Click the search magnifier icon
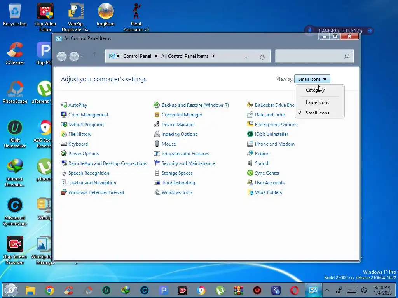 (x=346, y=56)
